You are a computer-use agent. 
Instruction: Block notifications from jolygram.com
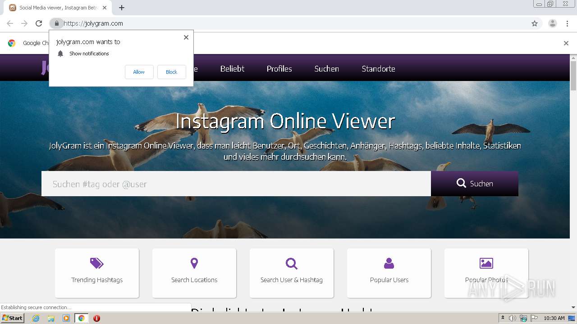(x=171, y=72)
